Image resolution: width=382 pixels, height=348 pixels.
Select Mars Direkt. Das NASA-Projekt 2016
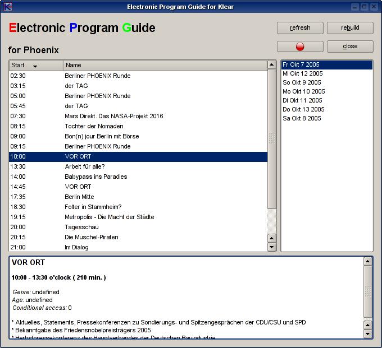click(138, 116)
